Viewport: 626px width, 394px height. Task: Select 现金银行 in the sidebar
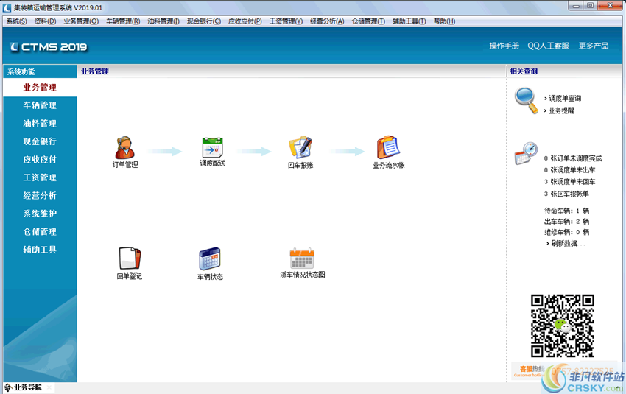[x=40, y=141]
